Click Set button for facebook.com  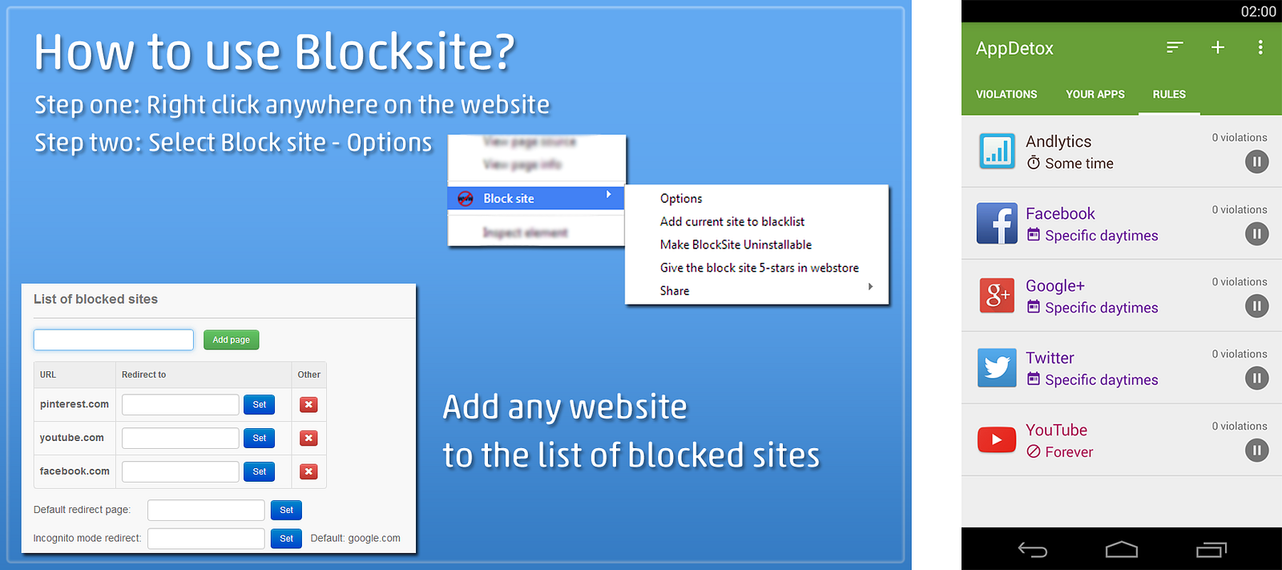coord(259,471)
